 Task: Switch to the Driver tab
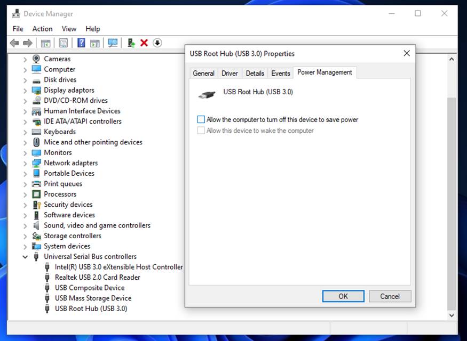(x=229, y=73)
